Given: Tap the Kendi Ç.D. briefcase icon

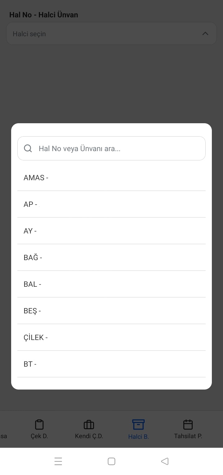Looking at the screenshot, I should pos(89,425).
